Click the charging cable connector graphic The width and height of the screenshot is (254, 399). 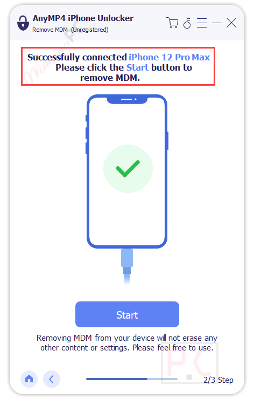(127, 266)
